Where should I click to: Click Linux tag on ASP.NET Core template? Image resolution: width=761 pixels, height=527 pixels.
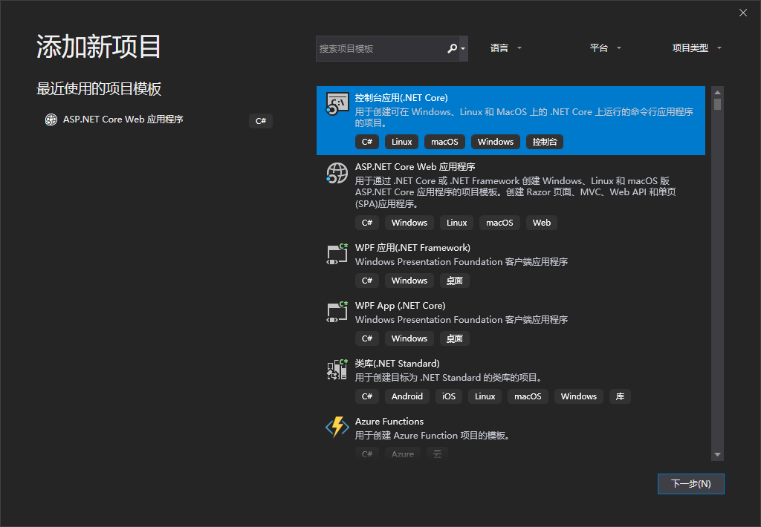pos(457,223)
